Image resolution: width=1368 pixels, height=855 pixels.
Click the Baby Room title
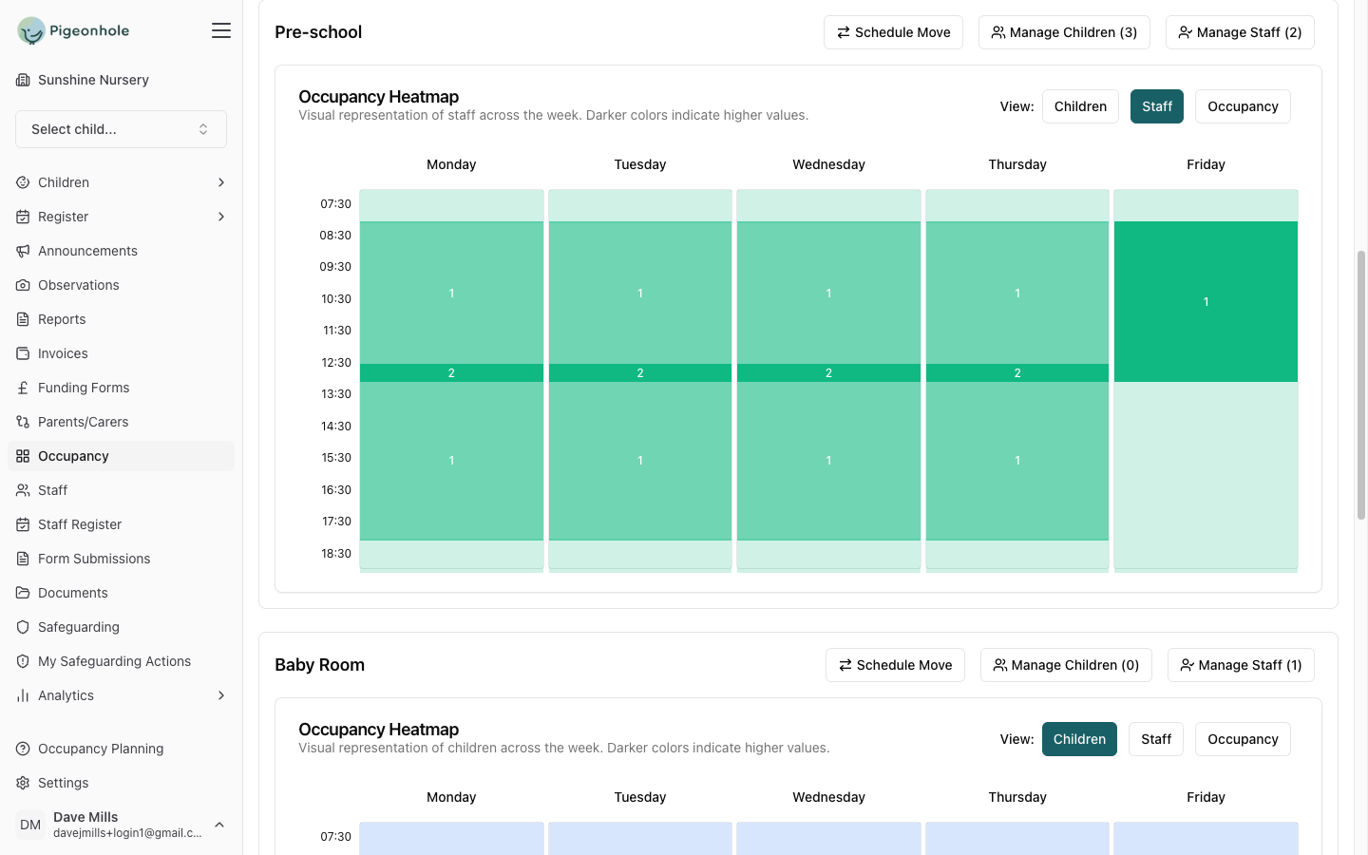click(x=319, y=665)
